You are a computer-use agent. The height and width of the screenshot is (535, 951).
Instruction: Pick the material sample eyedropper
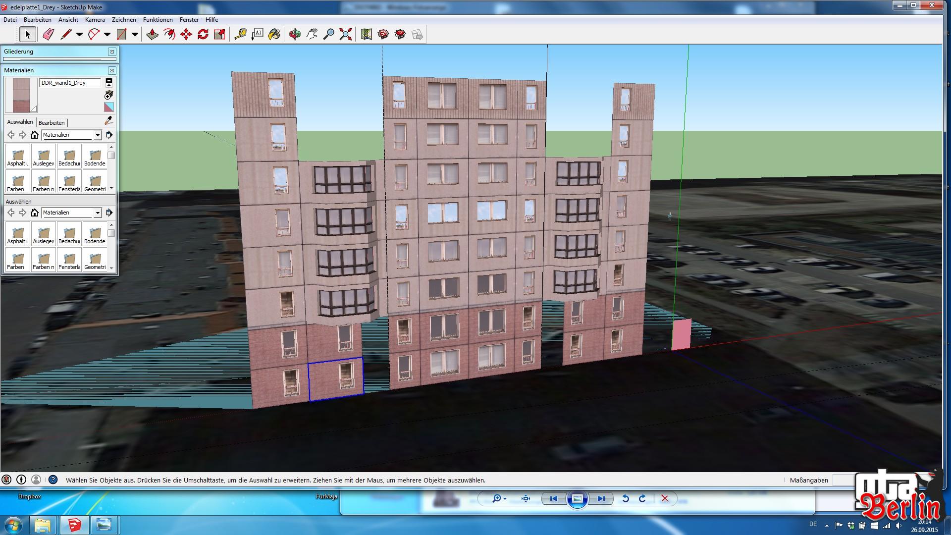click(109, 121)
